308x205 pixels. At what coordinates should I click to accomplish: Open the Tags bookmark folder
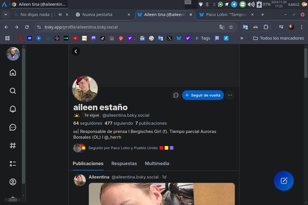[x=203, y=38]
